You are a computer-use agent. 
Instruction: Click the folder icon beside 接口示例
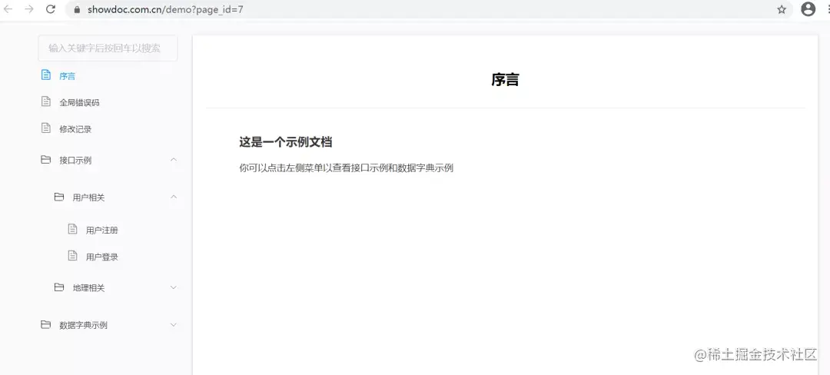(46, 160)
